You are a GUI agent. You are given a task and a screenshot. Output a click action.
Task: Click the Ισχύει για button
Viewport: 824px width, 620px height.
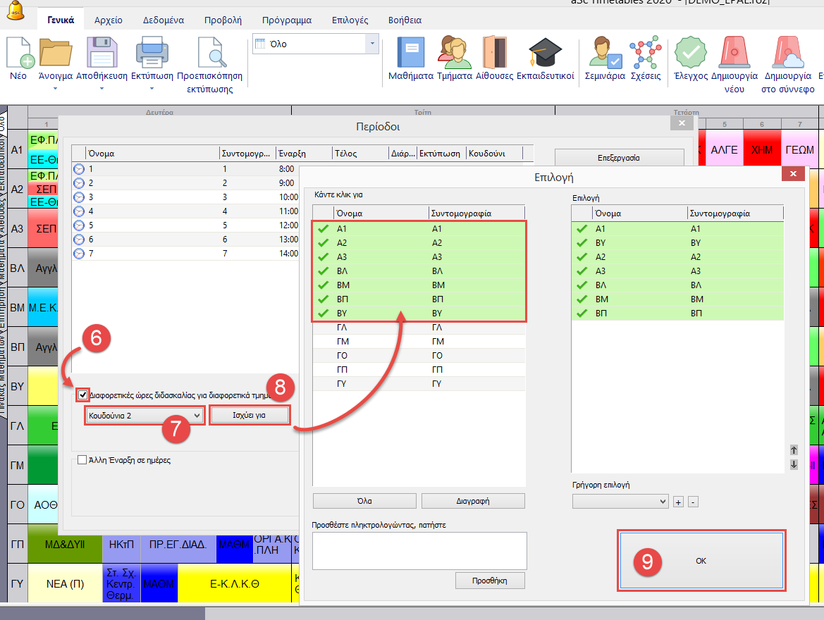[249, 416]
